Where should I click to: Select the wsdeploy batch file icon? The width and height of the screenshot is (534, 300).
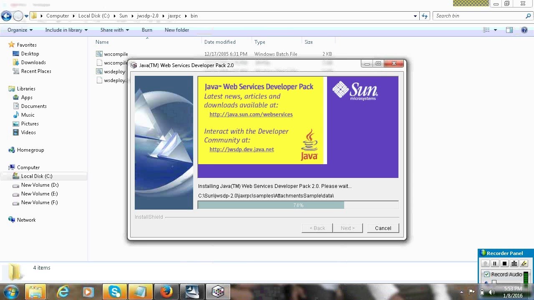[99, 71]
